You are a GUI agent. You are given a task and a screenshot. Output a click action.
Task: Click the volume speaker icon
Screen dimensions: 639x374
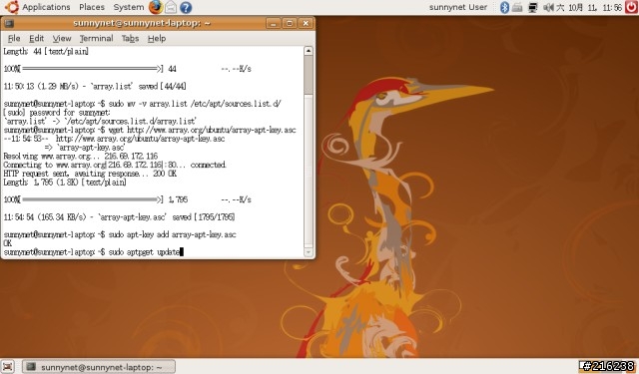548,7
